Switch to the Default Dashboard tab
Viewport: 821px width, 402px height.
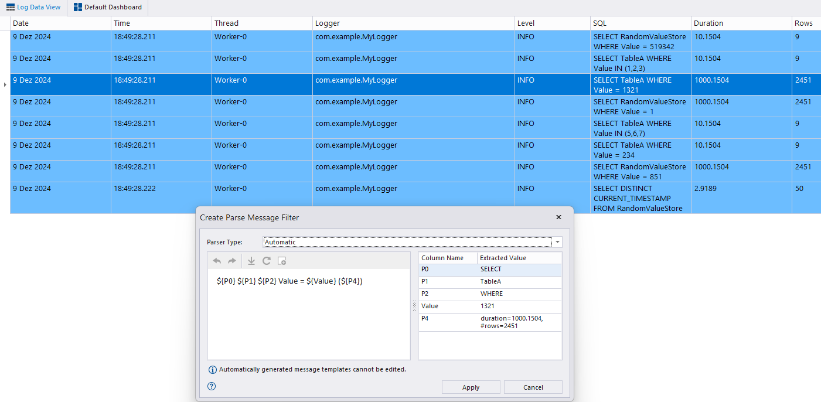click(108, 7)
